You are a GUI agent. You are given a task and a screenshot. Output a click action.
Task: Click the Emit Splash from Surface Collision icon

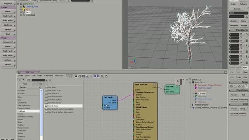(46, 109)
